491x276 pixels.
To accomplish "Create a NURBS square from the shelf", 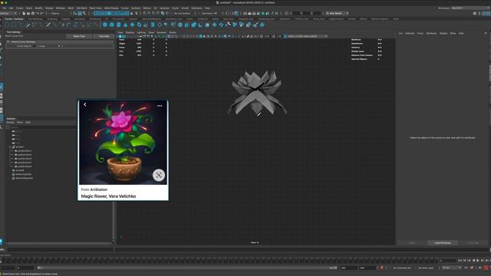I will [x=14, y=25].
